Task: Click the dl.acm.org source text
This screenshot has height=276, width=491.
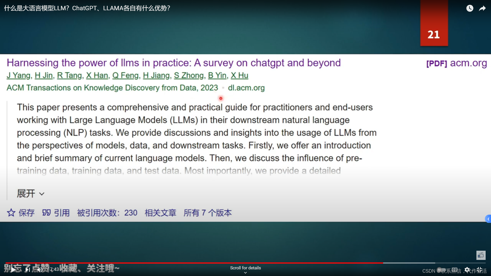Action: click(x=246, y=88)
